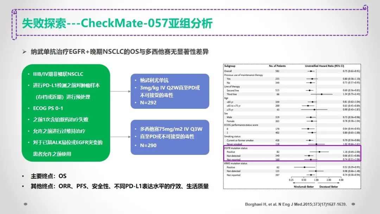Click the sample size "N=292"
The width and height of the screenshot is (380, 214).
[148, 102]
